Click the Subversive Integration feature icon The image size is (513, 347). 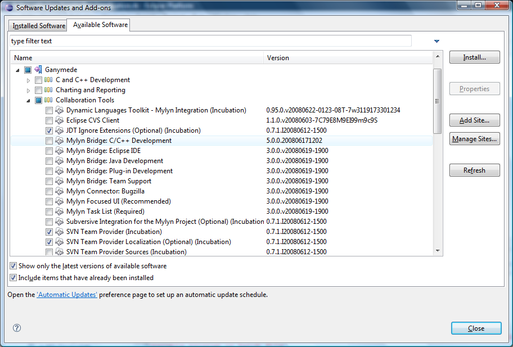(59, 222)
